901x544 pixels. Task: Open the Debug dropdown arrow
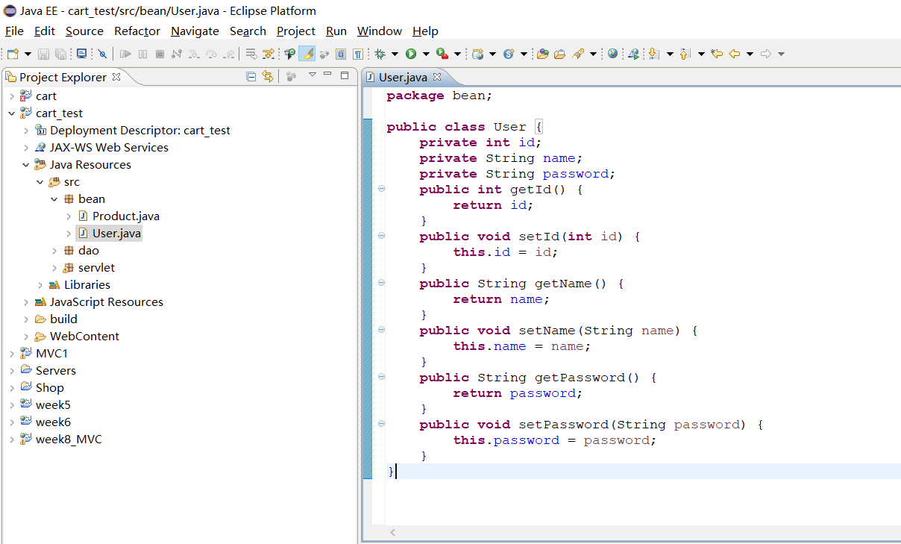(x=395, y=54)
